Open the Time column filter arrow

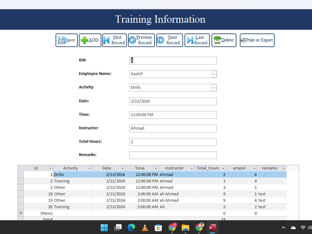click(156, 168)
